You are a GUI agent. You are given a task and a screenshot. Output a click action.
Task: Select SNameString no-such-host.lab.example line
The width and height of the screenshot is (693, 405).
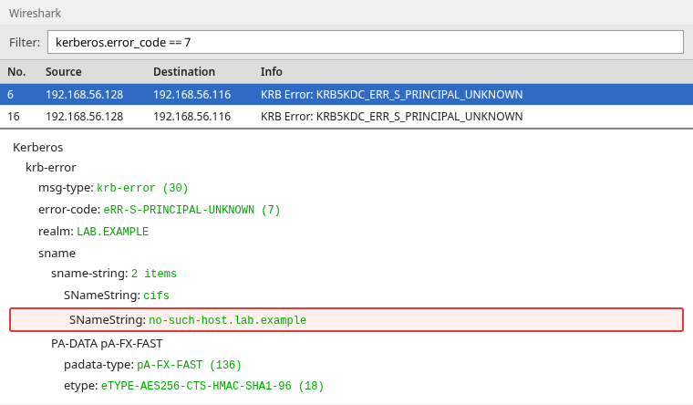(x=346, y=319)
